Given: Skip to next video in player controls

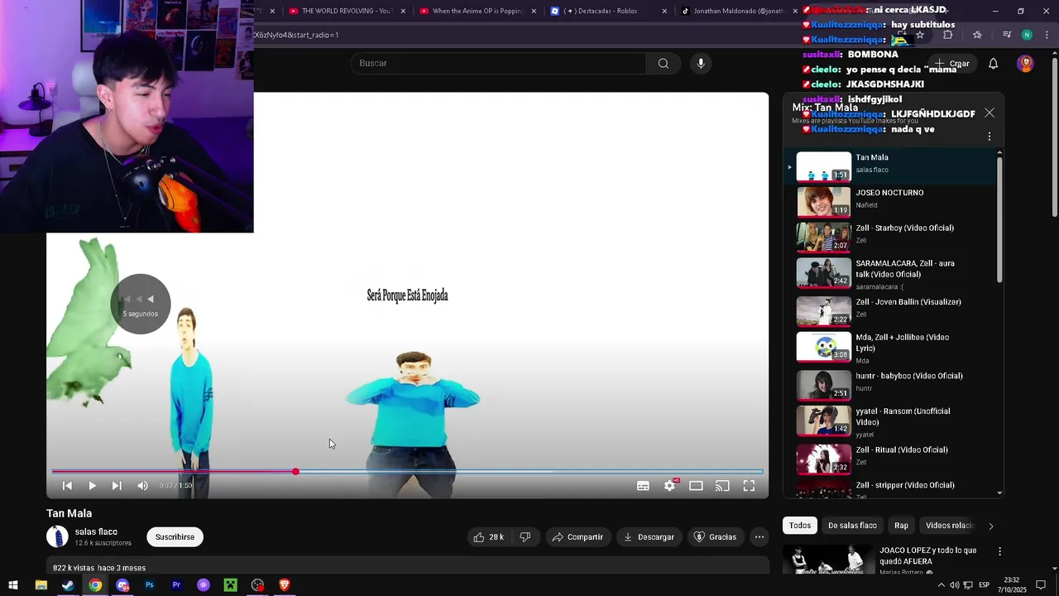Looking at the screenshot, I should (x=117, y=486).
